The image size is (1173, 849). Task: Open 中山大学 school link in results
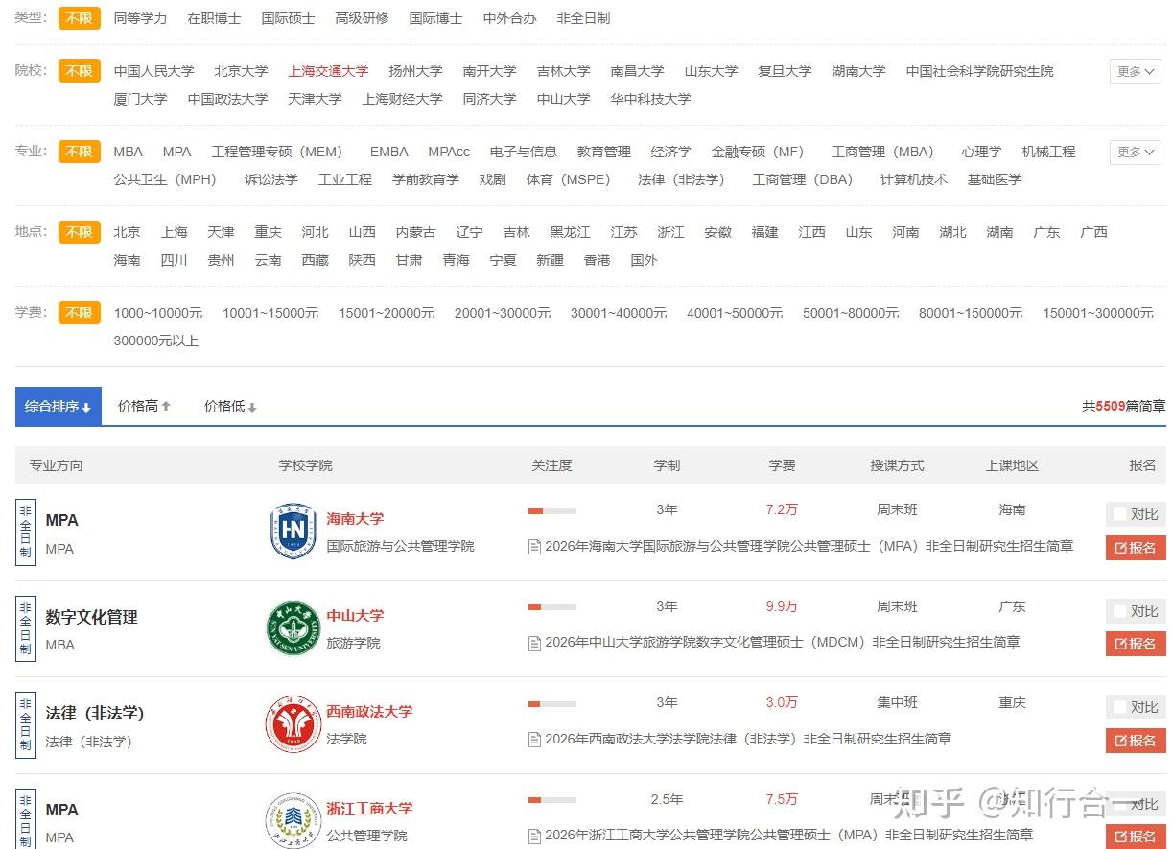tap(355, 616)
